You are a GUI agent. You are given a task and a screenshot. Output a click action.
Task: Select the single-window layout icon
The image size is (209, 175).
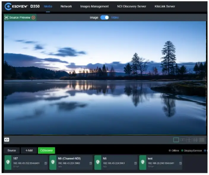tap(176, 140)
